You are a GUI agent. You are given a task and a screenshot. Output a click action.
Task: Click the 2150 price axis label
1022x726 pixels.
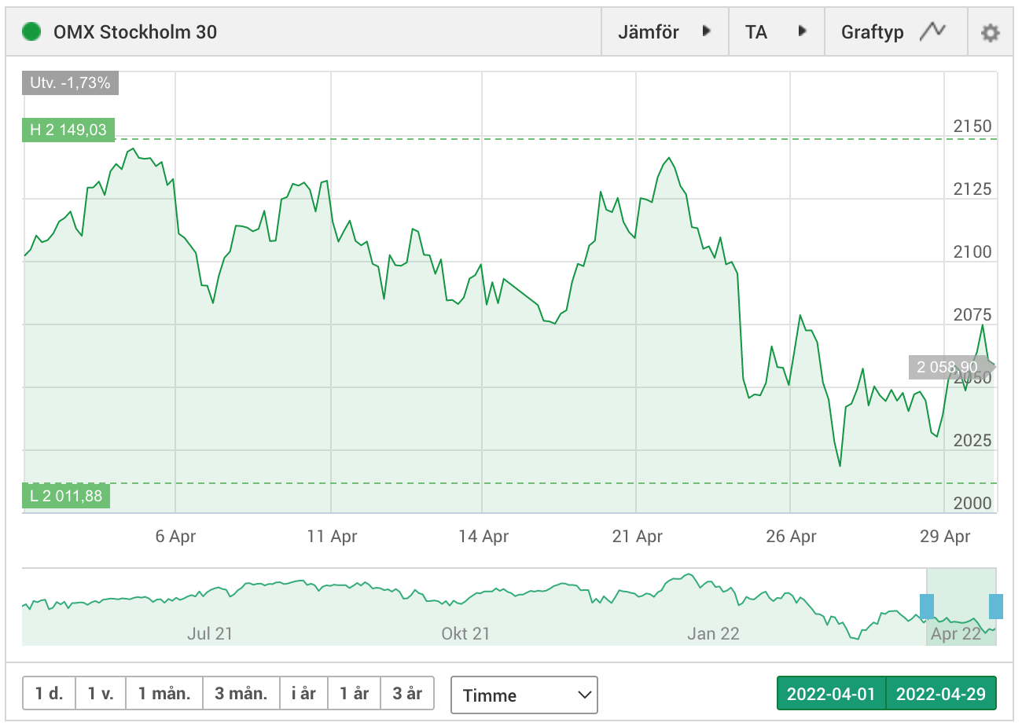(972, 126)
